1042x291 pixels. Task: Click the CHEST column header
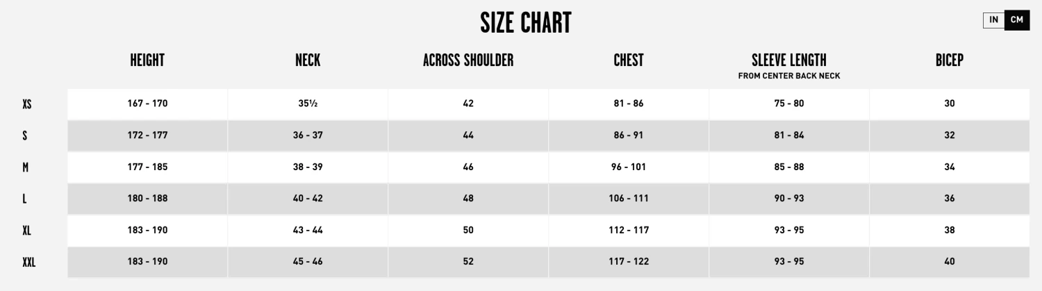click(x=629, y=60)
